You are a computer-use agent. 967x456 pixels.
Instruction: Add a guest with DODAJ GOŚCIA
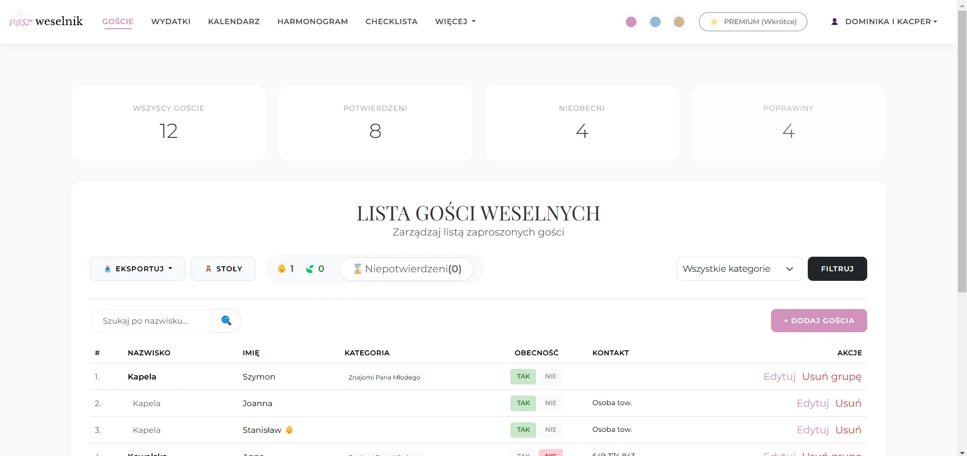pyautogui.click(x=819, y=321)
